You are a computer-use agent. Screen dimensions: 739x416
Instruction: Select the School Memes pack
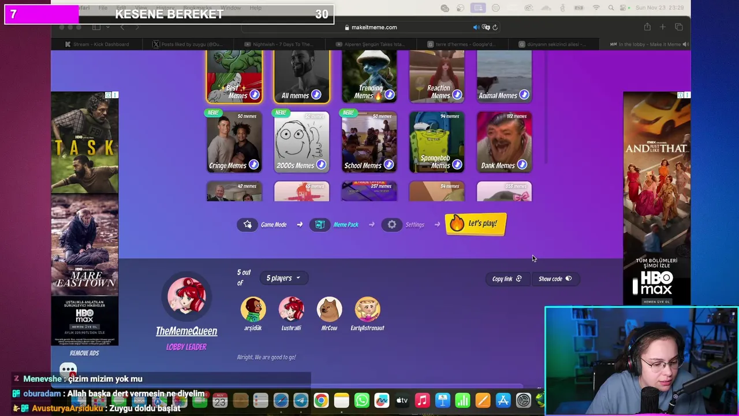point(369,142)
